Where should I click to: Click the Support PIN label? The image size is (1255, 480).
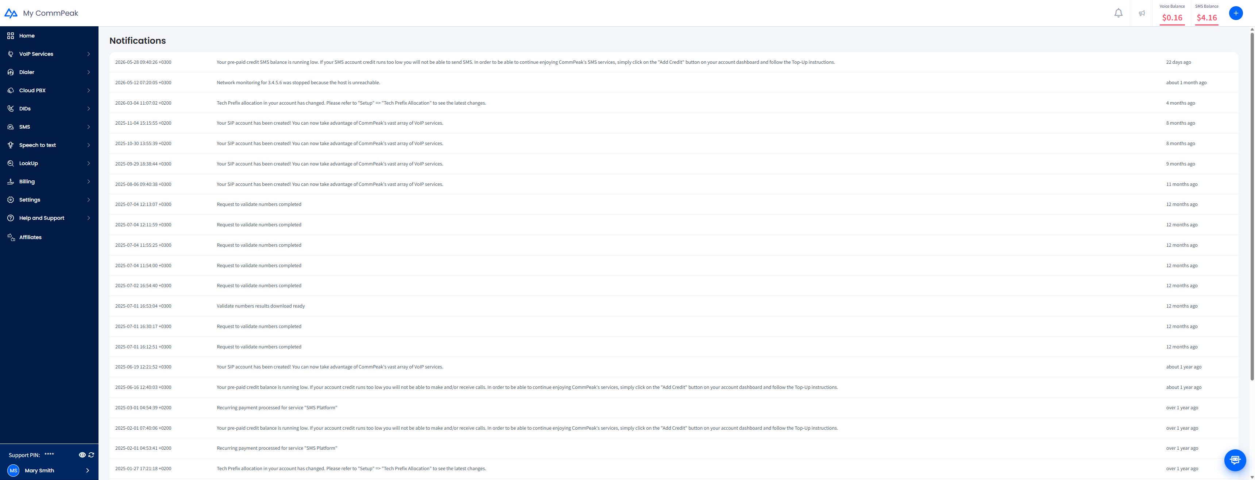click(24, 455)
